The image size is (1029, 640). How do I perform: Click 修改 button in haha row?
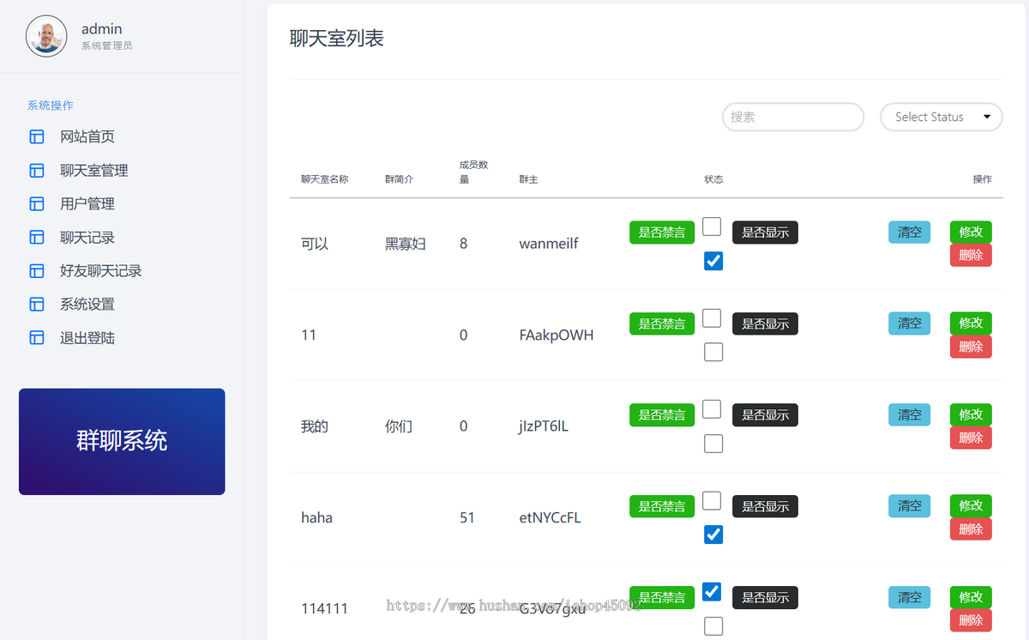tap(971, 505)
